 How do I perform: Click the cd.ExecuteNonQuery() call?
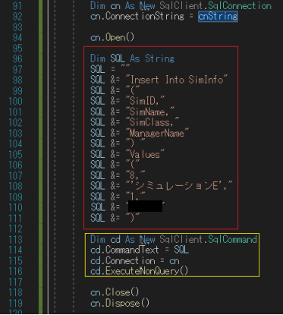click(x=140, y=271)
